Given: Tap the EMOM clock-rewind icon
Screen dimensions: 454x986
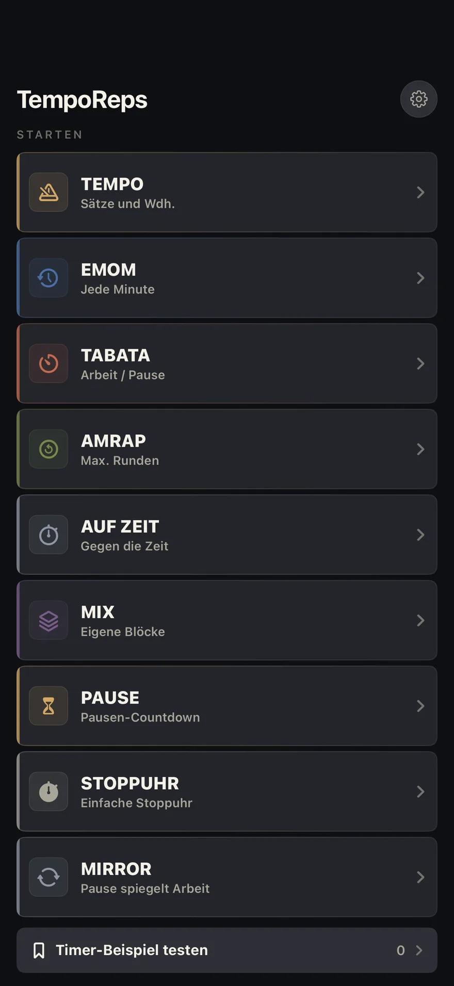Looking at the screenshot, I should (48, 278).
